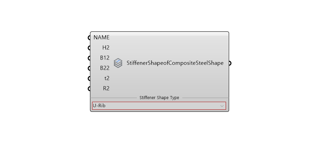Select the B12 parameter label
313x143 pixels.
(x=105, y=58)
